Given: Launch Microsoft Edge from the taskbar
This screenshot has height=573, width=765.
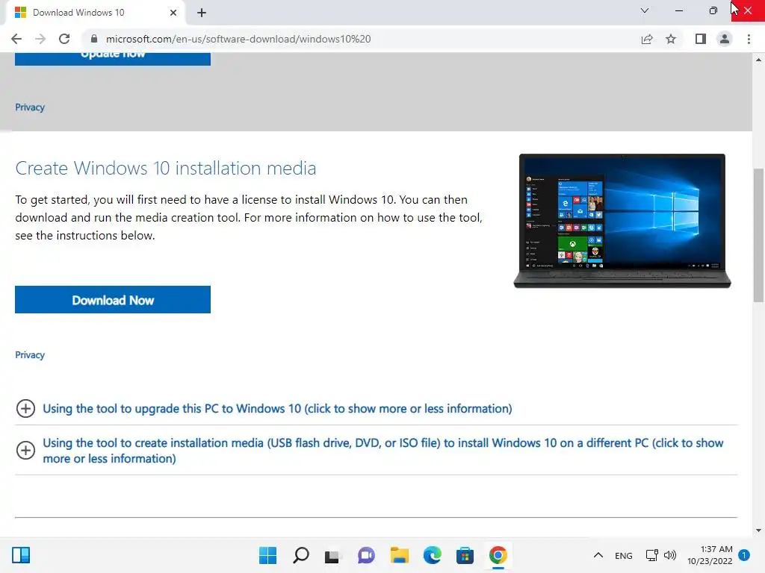Looking at the screenshot, I should coord(432,555).
